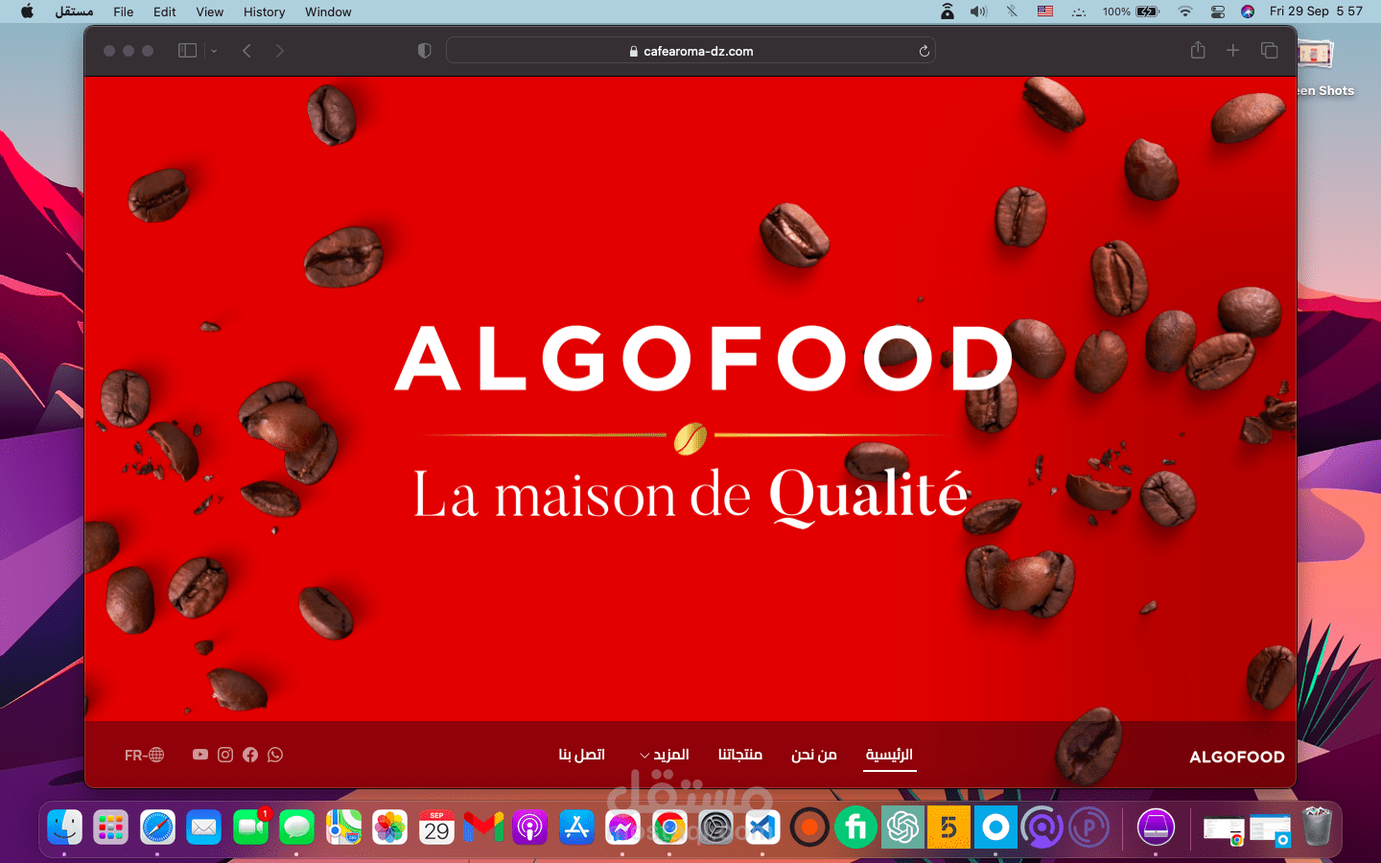
Task: Open FaceTime from the Dock
Action: [251, 827]
